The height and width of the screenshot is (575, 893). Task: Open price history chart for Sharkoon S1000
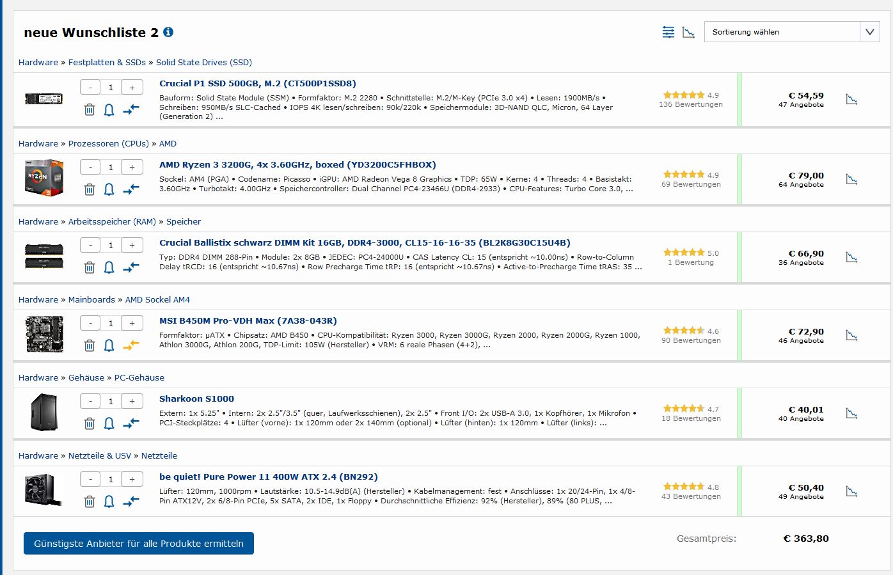pyautogui.click(x=851, y=413)
